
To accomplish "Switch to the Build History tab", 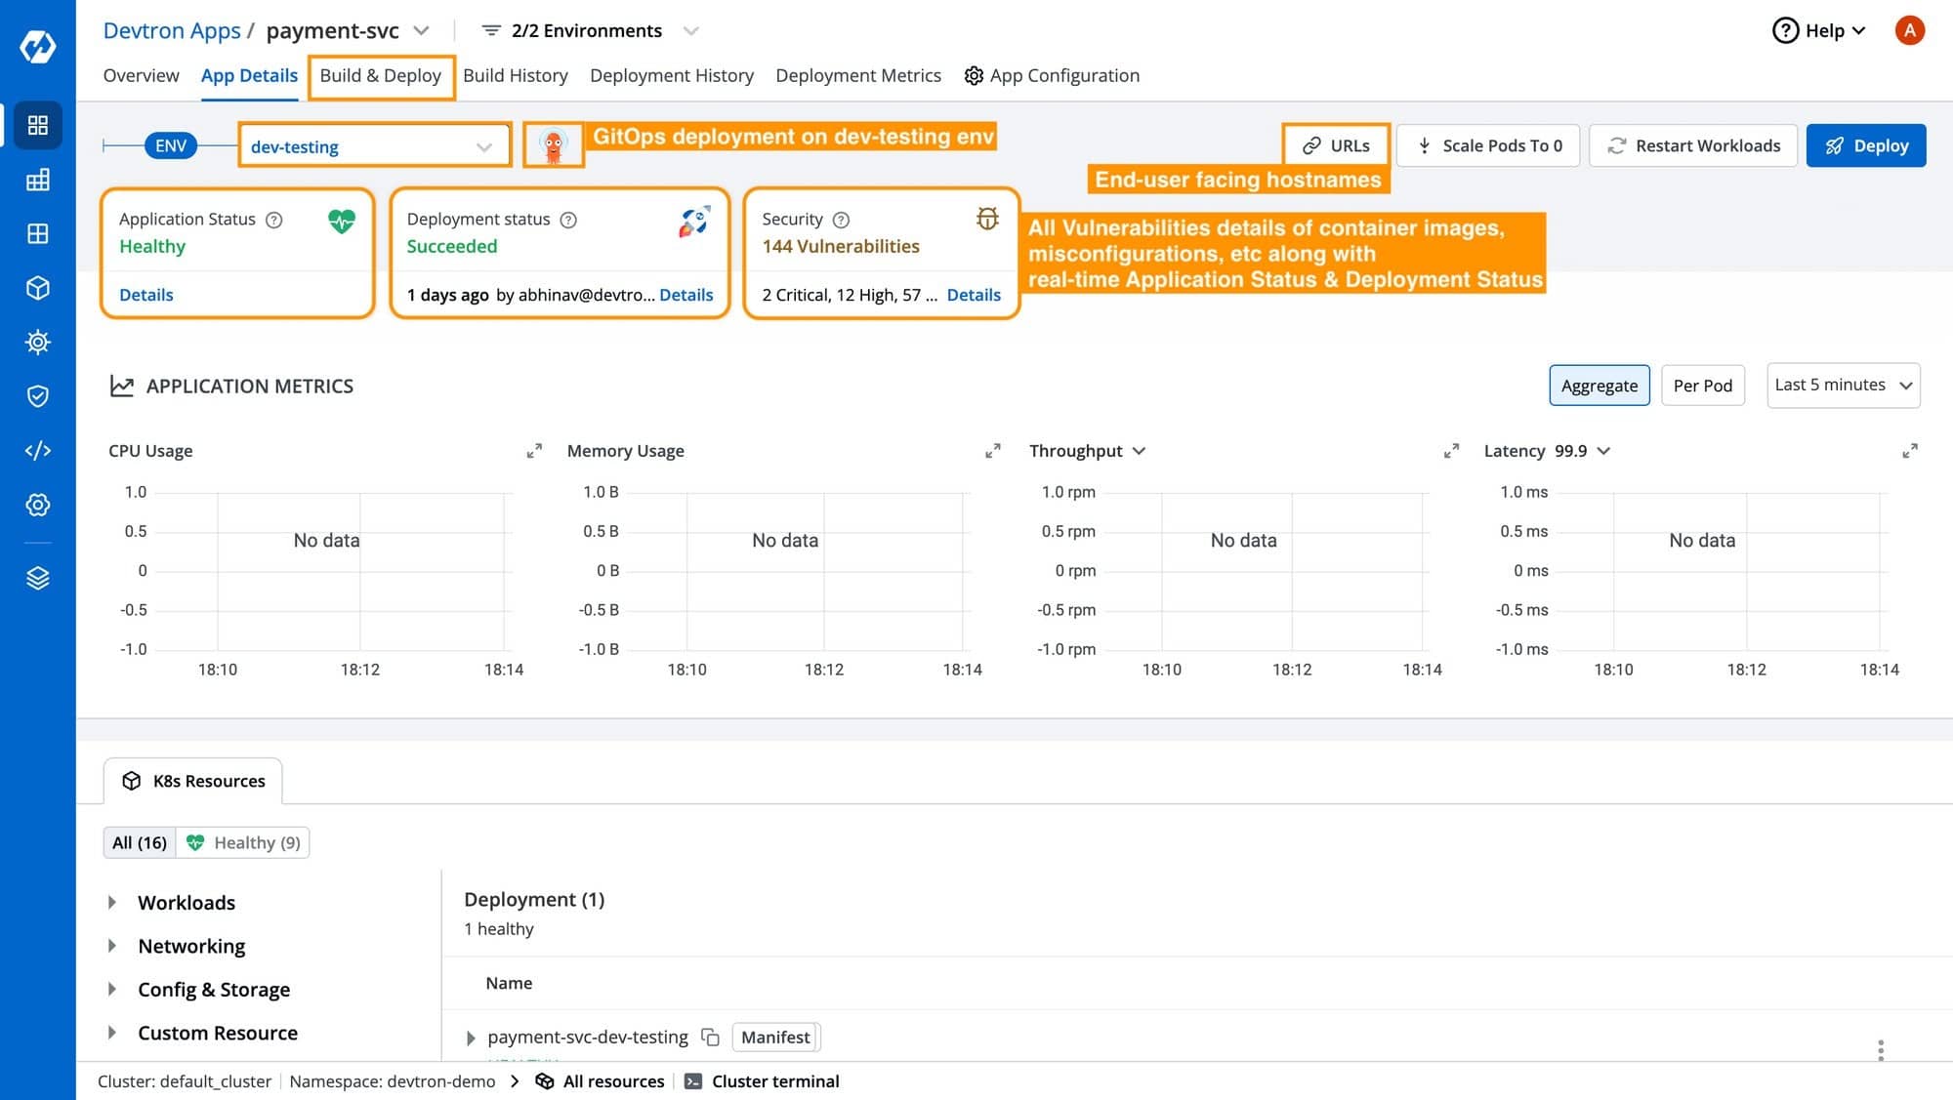I will 516,75.
